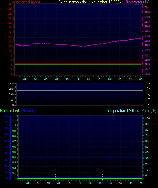Image resolution: width=158 pixels, height=188 pixels.
Task: Click the red windspeed line at hour 10
Action: pos(67,64)
